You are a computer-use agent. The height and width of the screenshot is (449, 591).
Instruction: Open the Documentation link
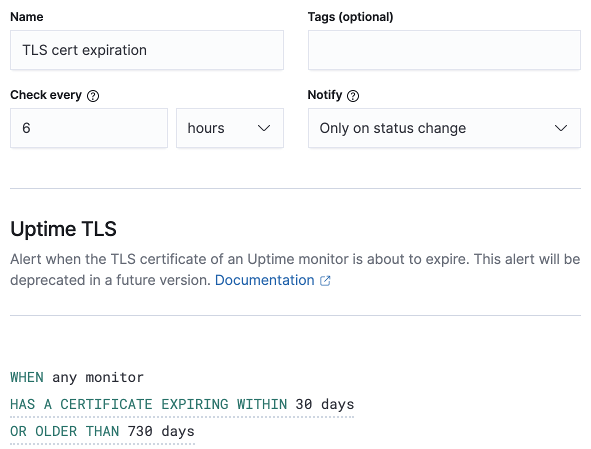click(264, 280)
